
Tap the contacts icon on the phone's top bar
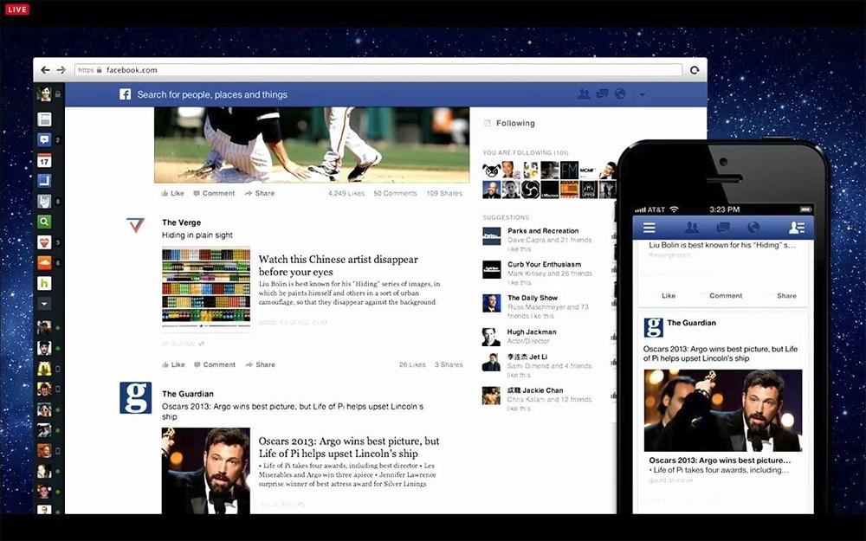(795, 227)
